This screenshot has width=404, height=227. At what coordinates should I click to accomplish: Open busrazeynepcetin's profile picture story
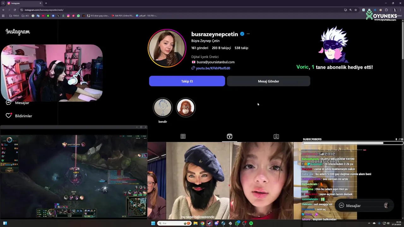pos(167,48)
